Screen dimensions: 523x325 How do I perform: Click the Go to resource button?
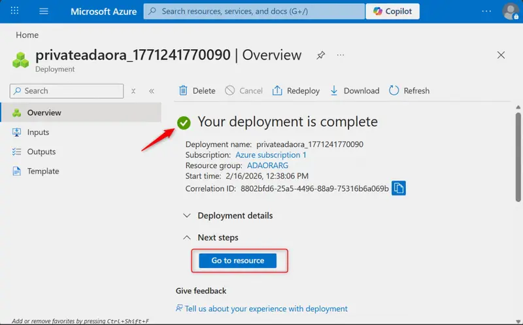click(x=238, y=261)
